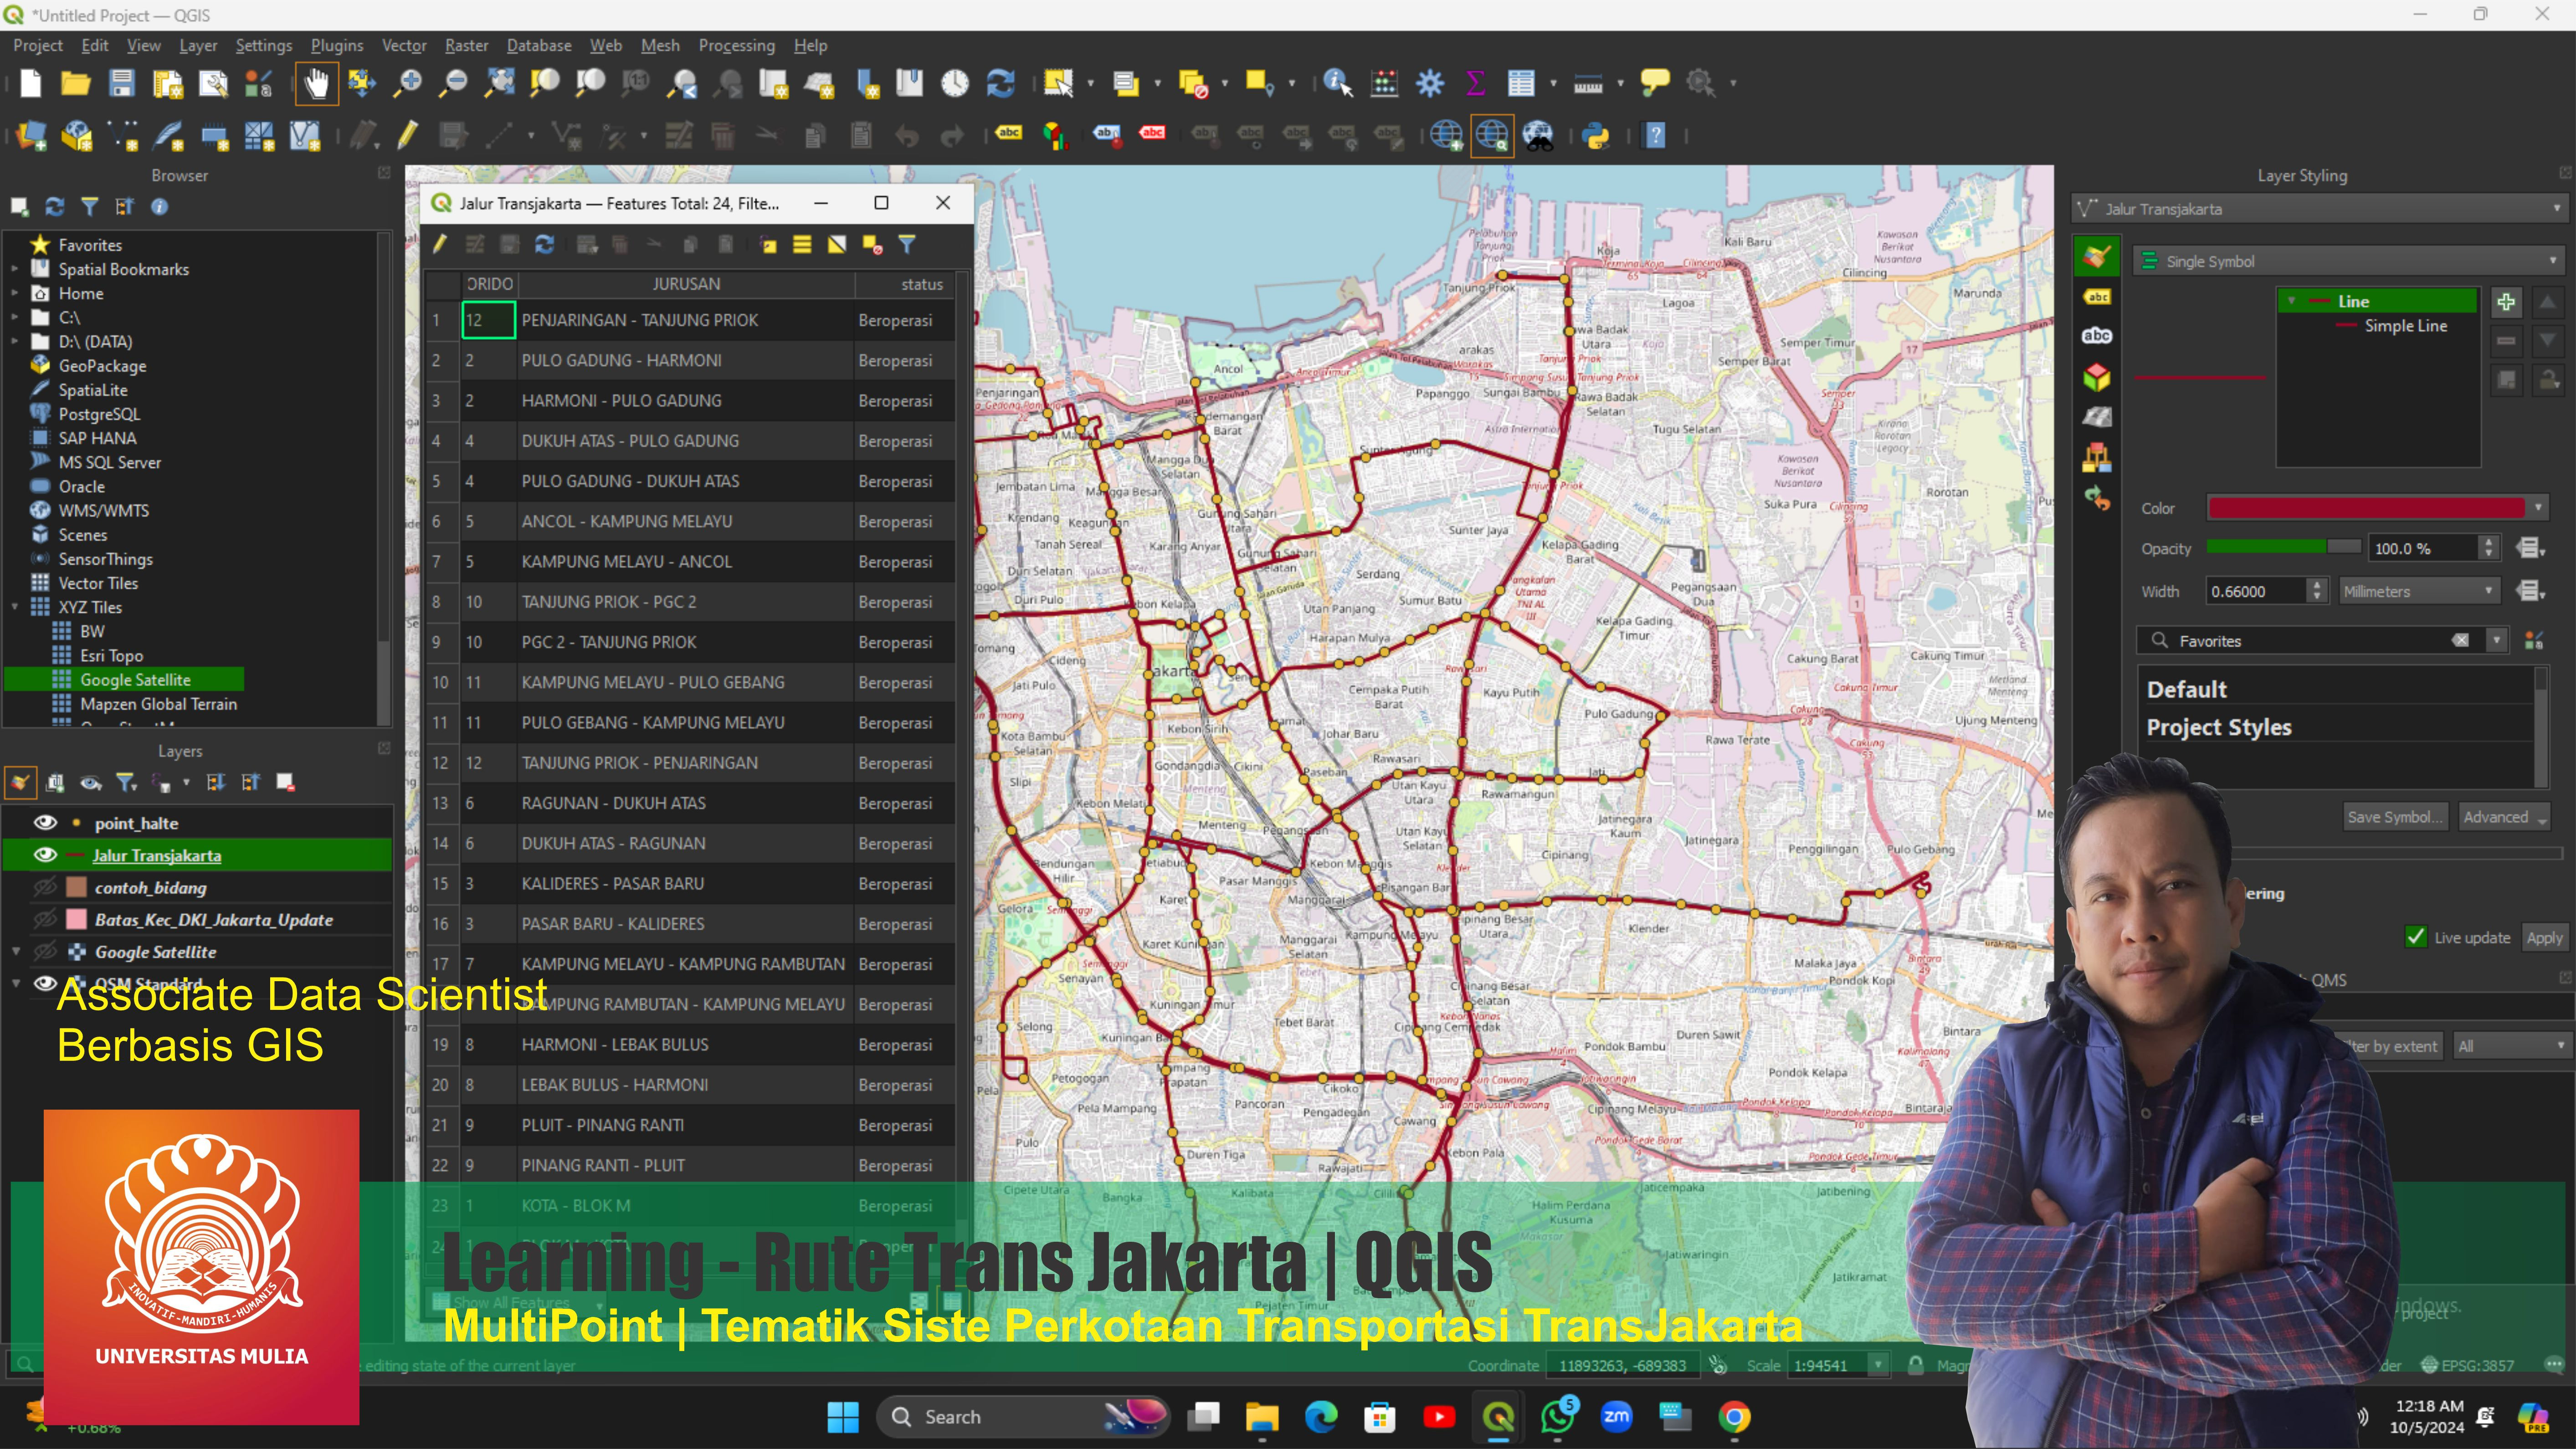Open Layer Styling icon in Layers panel
The height and width of the screenshot is (1449, 2576).
[x=21, y=783]
